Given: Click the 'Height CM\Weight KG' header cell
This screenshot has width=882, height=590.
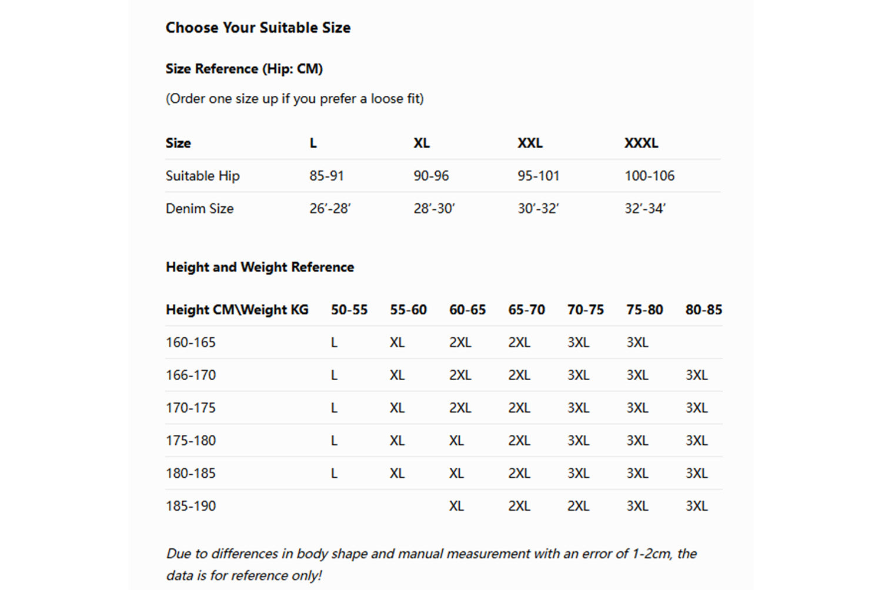Looking at the screenshot, I should pos(237,310).
